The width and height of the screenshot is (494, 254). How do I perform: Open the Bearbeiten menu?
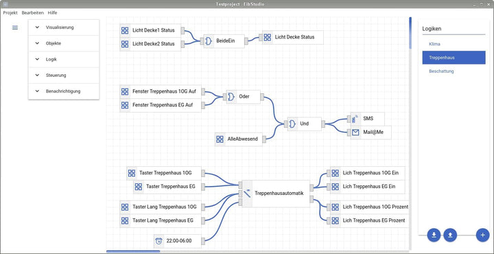(32, 13)
